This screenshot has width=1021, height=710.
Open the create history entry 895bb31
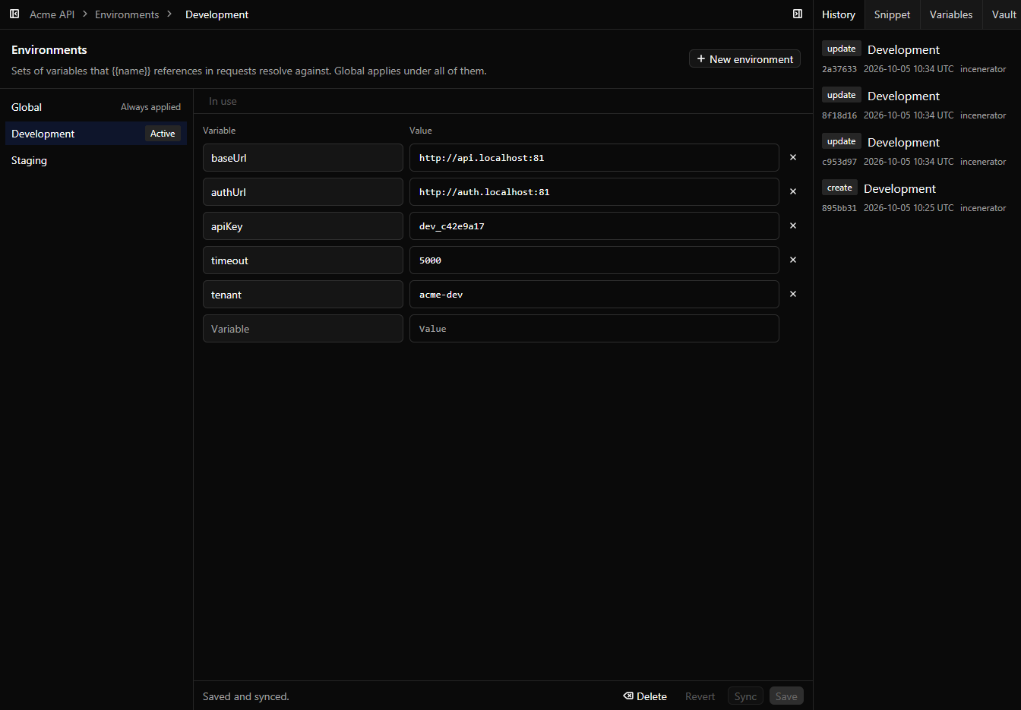click(x=917, y=197)
